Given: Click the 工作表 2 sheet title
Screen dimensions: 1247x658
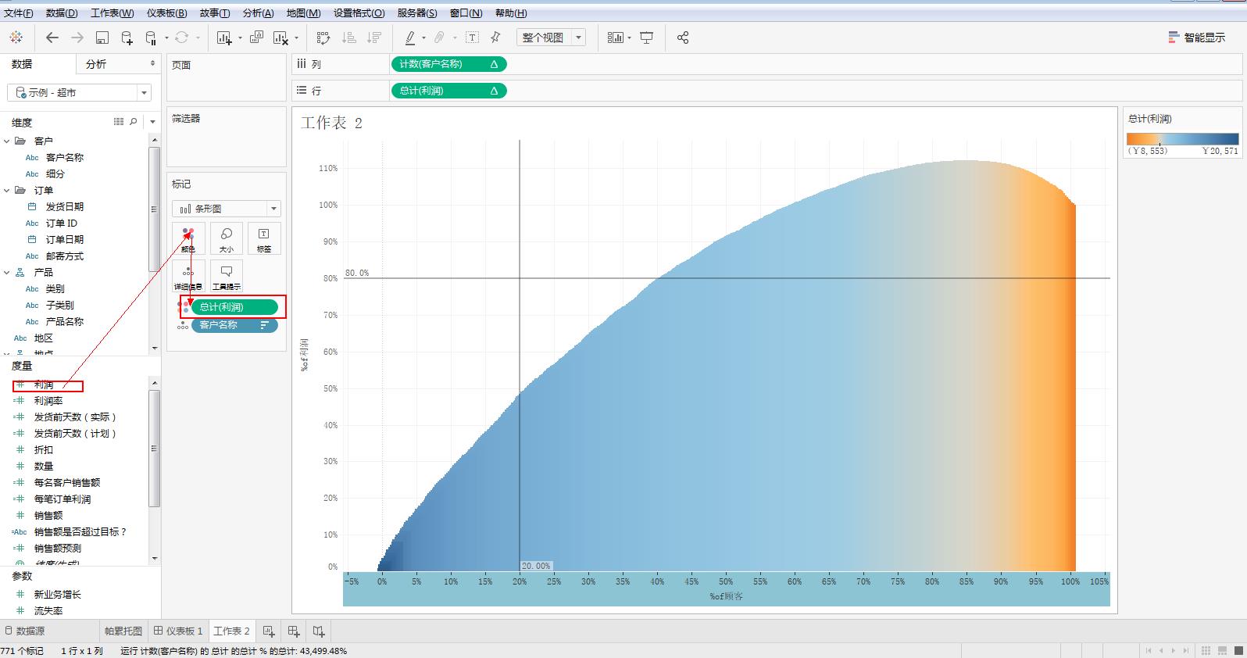Looking at the screenshot, I should click(332, 123).
